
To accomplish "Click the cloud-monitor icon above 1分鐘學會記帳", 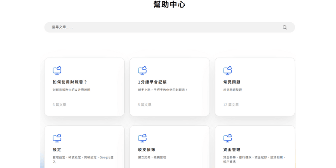I will pyautogui.click(x=142, y=70).
